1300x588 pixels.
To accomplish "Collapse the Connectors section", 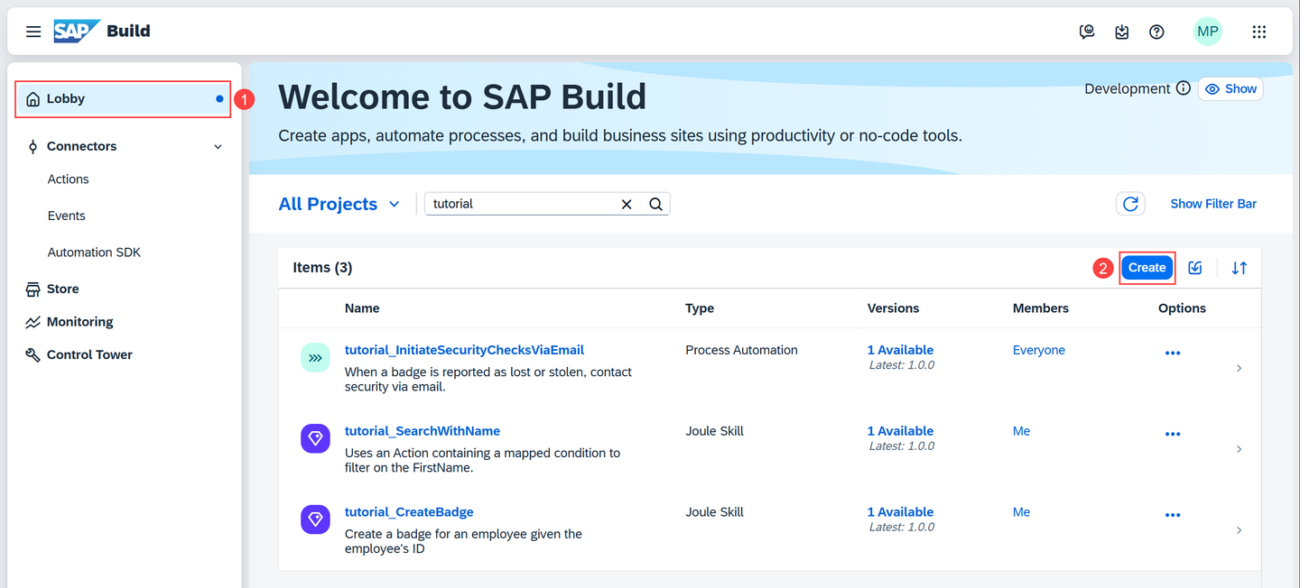I will (218, 146).
